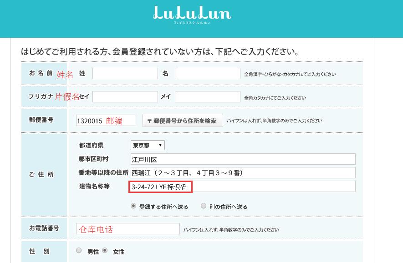This screenshot has width=403, height=263.
Task: Click the 別の住所へ送る label text
Action: (x=228, y=207)
